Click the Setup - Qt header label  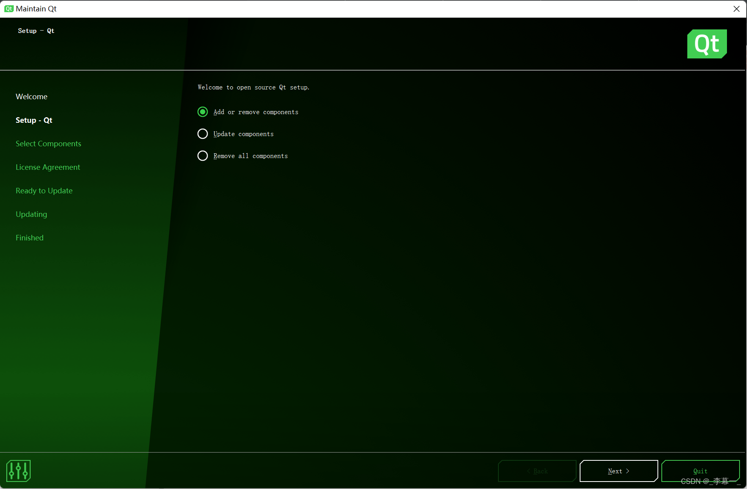click(36, 31)
